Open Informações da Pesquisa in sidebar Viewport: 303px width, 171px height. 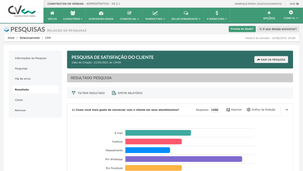[x=30, y=58]
